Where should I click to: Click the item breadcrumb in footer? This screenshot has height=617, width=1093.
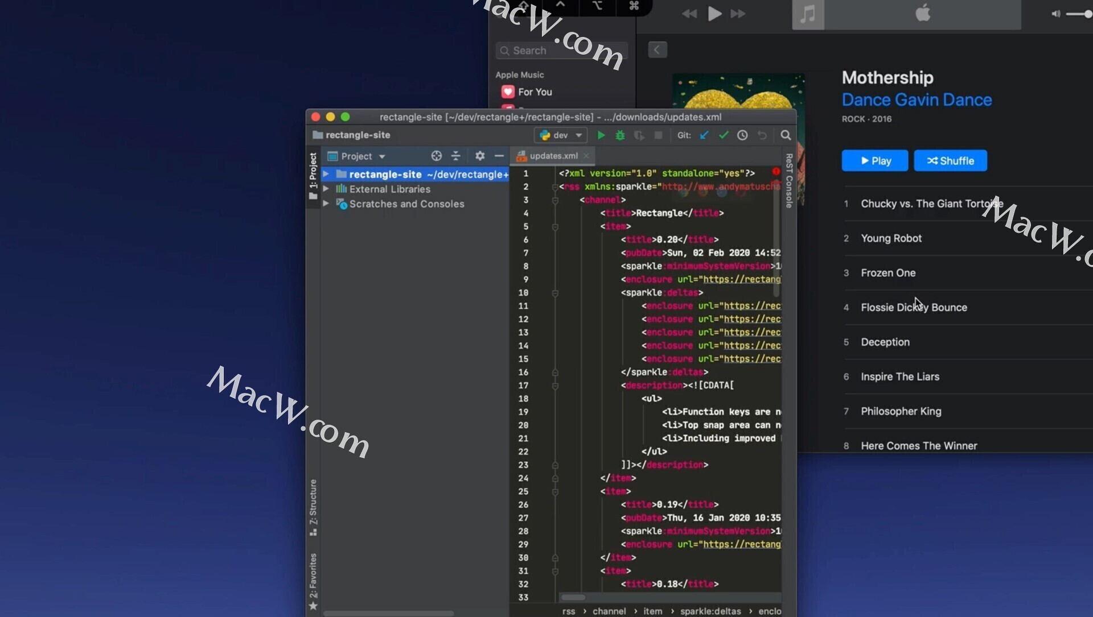[x=653, y=611]
